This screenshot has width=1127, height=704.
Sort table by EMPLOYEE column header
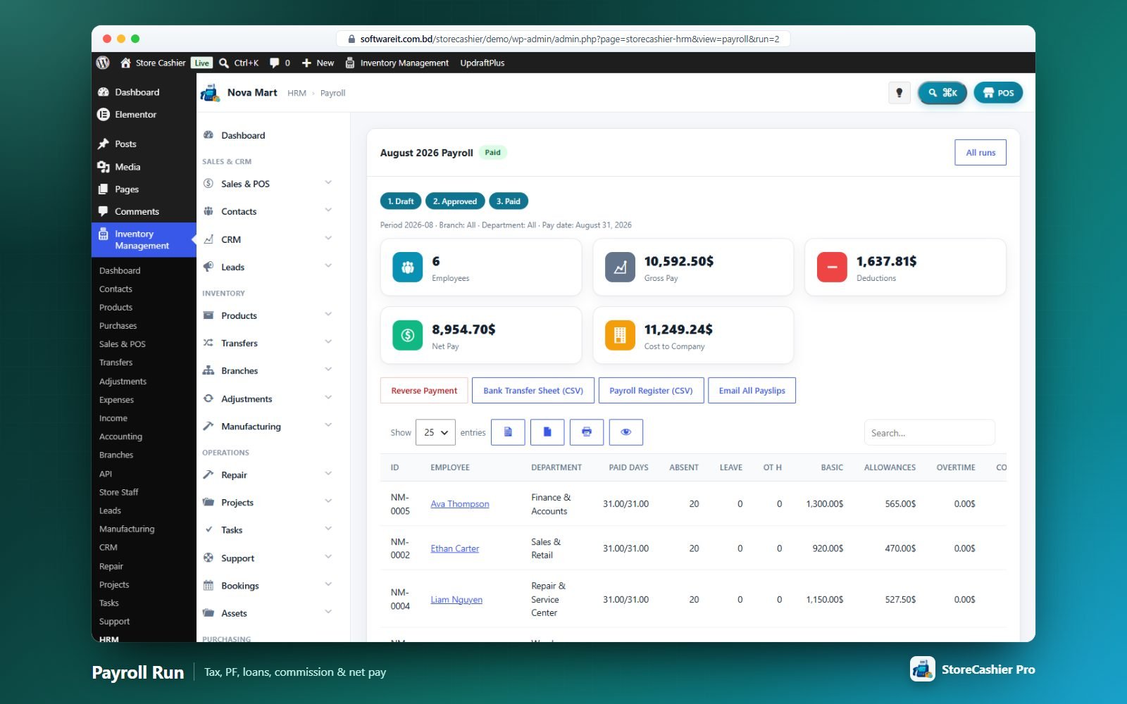point(450,467)
